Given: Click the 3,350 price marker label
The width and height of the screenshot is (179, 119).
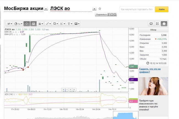Looking at the screenshot, I should [133, 66].
